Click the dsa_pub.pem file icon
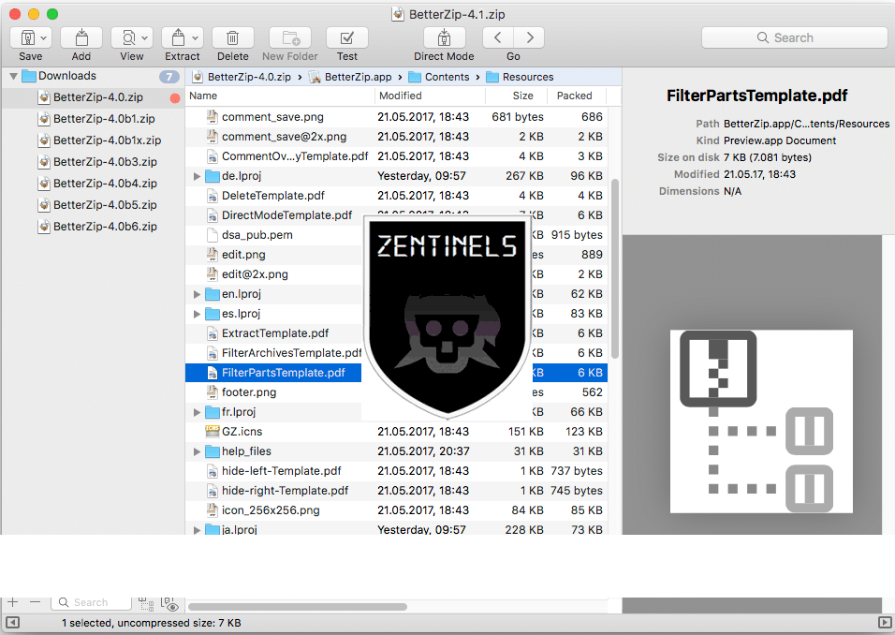Viewport: 895px width, 635px height. [213, 235]
